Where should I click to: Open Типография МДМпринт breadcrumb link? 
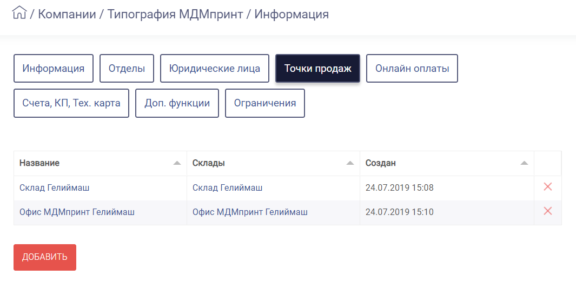175,14
